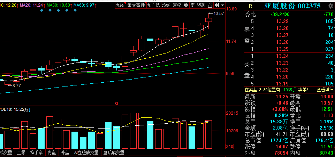Click the 加自选 add to watchlist button

click(x=154, y=6)
